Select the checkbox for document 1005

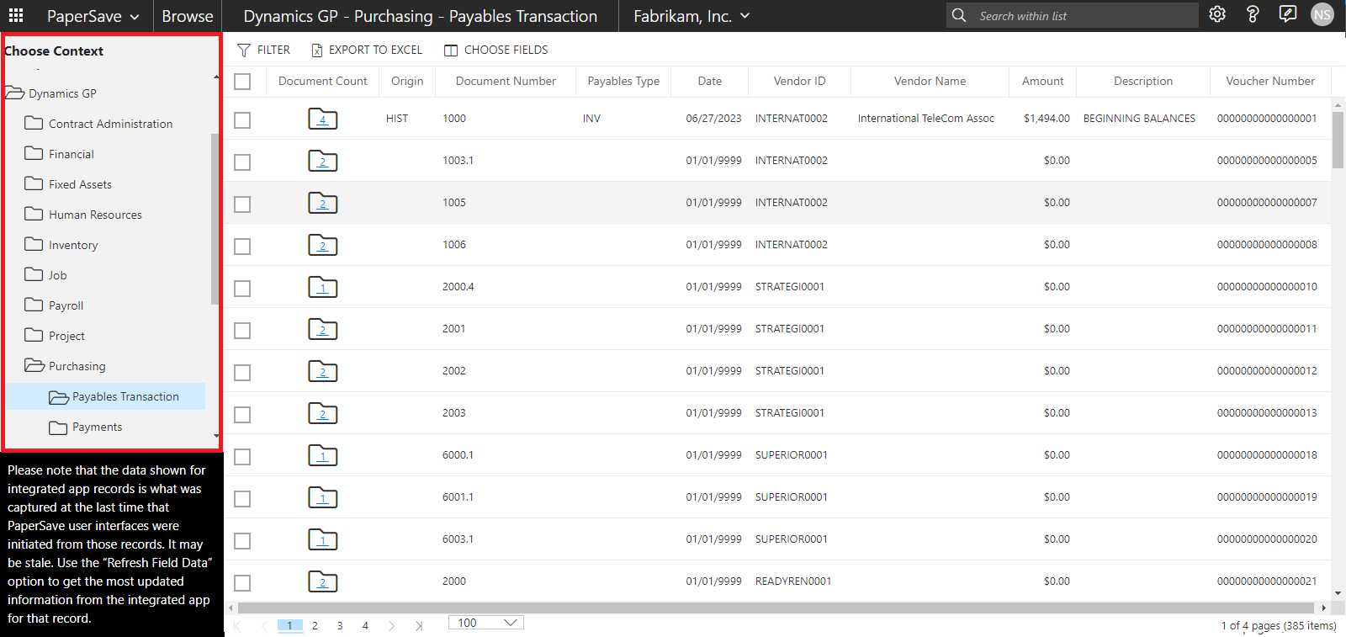point(242,204)
